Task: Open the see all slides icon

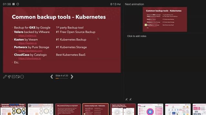Action: 9,77
